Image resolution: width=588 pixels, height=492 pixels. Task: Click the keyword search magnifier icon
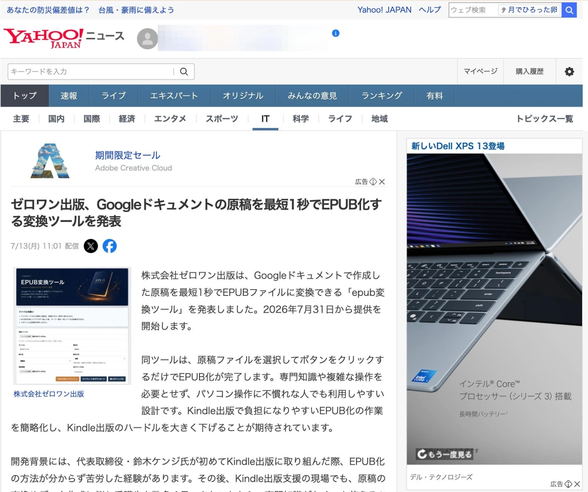point(184,71)
